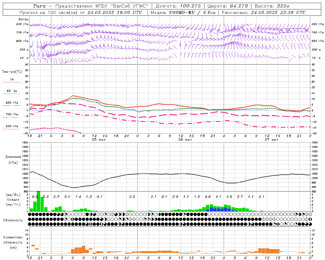Select the latitude value 64.279
Screen dimensions: 325x260
click(x=238, y=6)
